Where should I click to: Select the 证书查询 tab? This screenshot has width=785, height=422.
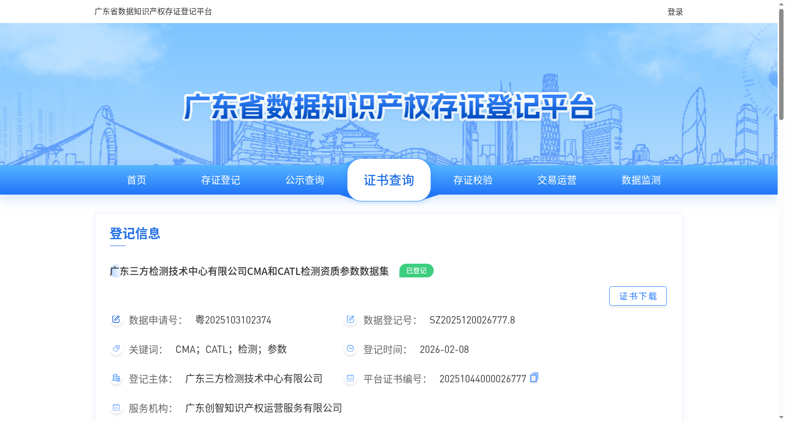[389, 180]
